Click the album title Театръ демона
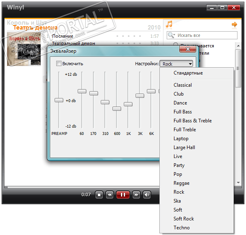This screenshot has height=235, width=246. point(35,28)
